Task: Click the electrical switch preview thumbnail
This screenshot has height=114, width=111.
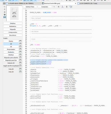Action: coord(14,13)
